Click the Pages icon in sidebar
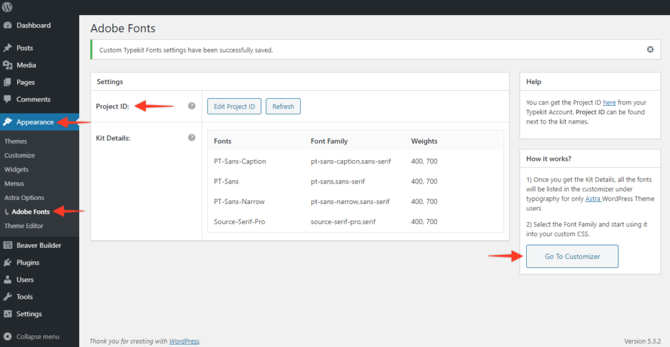This screenshot has height=347, width=670. [8, 82]
